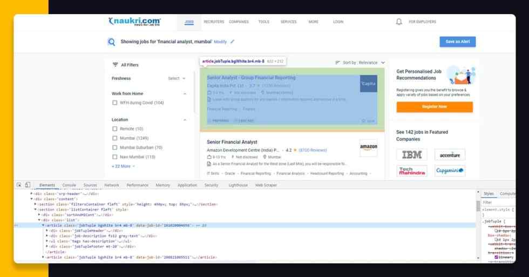529x277 pixels.
Task: Tick the Mumbai (1249) location checkbox
Action: click(114, 138)
